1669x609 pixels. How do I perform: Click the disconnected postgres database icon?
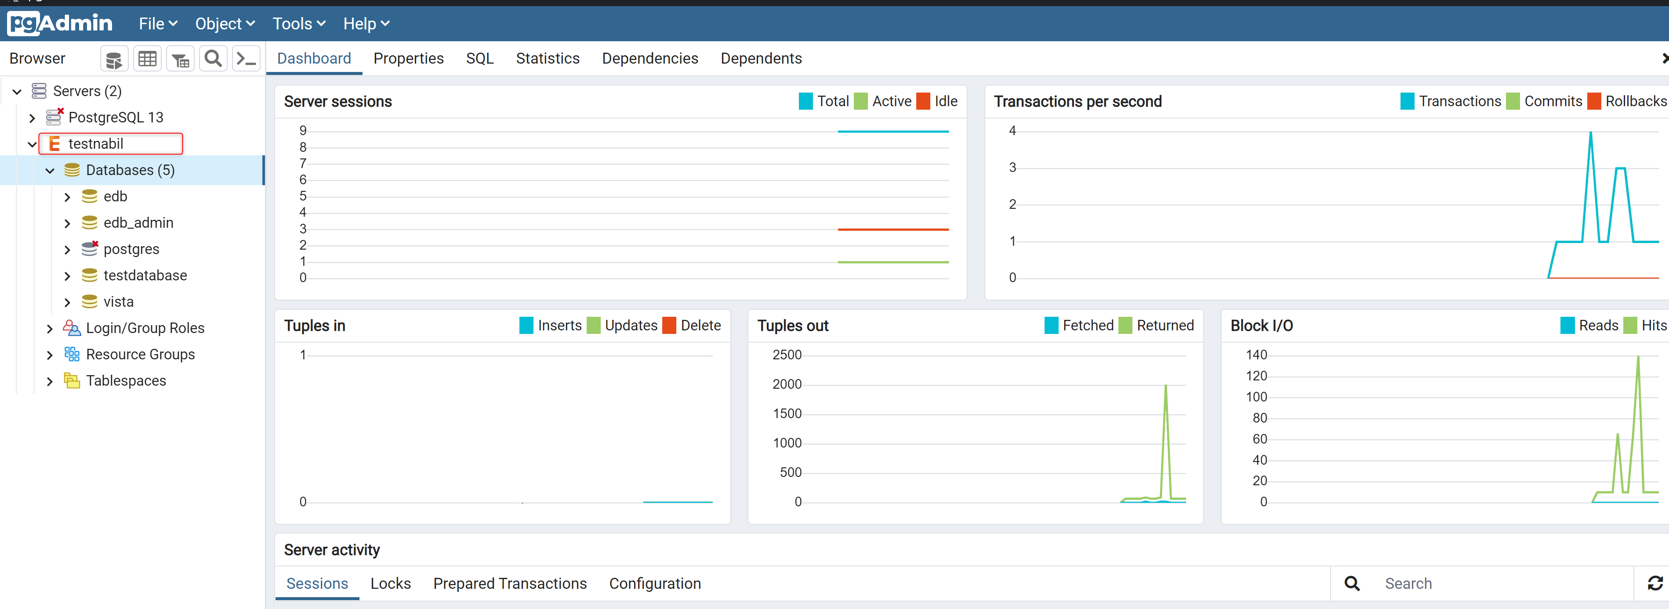coord(89,249)
